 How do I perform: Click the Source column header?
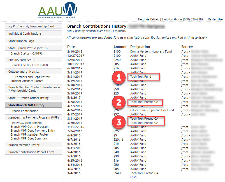tap(187, 47)
